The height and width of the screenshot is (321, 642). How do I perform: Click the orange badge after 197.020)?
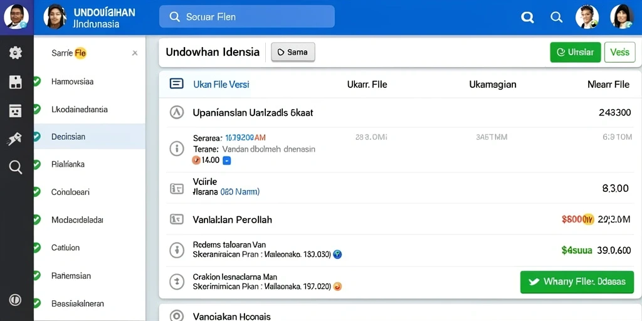point(337,286)
